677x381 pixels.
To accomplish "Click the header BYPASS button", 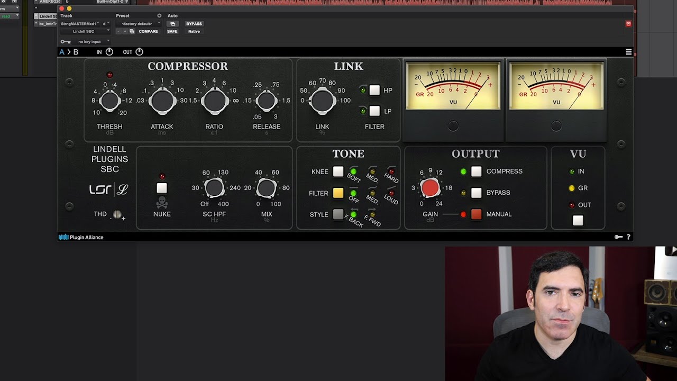I will [194, 24].
